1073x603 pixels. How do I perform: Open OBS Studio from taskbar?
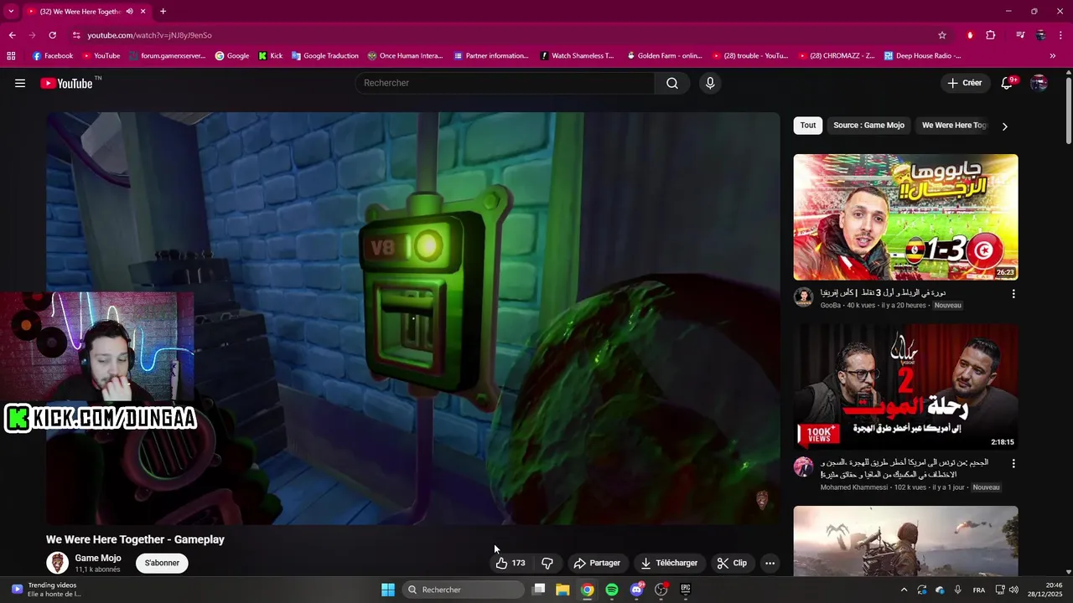pos(661,590)
